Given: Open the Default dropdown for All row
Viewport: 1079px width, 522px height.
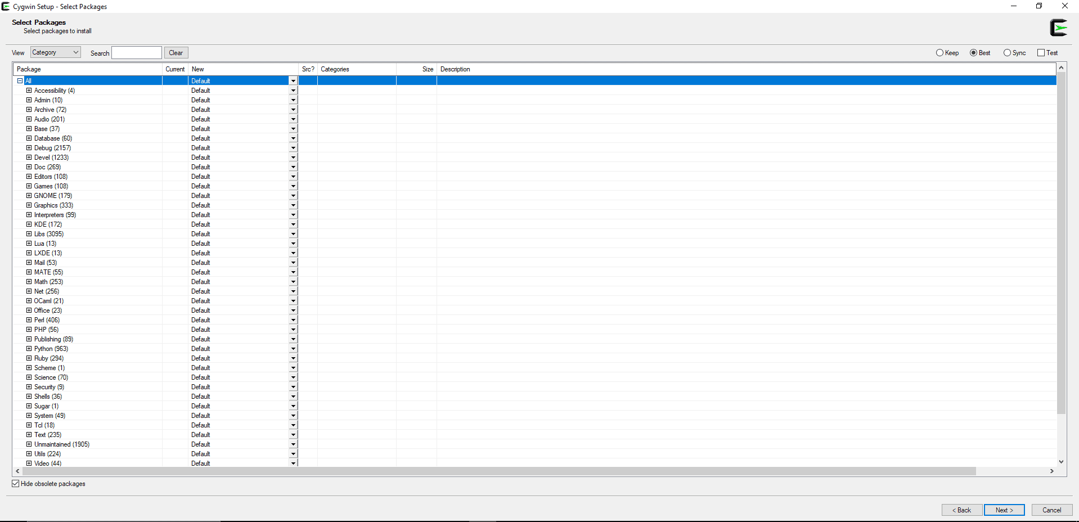Looking at the screenshot, I should [x=293, y=81].
